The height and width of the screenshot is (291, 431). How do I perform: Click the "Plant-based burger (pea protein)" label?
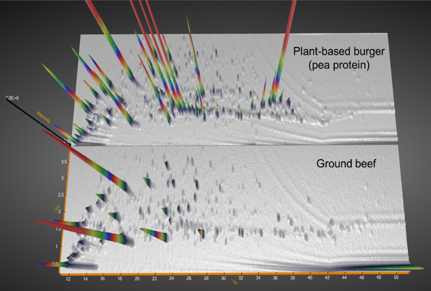[x=331, y=58]
